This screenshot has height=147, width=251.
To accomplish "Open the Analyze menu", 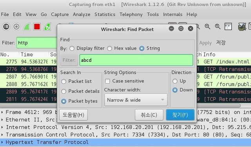I will coord(82,14).
